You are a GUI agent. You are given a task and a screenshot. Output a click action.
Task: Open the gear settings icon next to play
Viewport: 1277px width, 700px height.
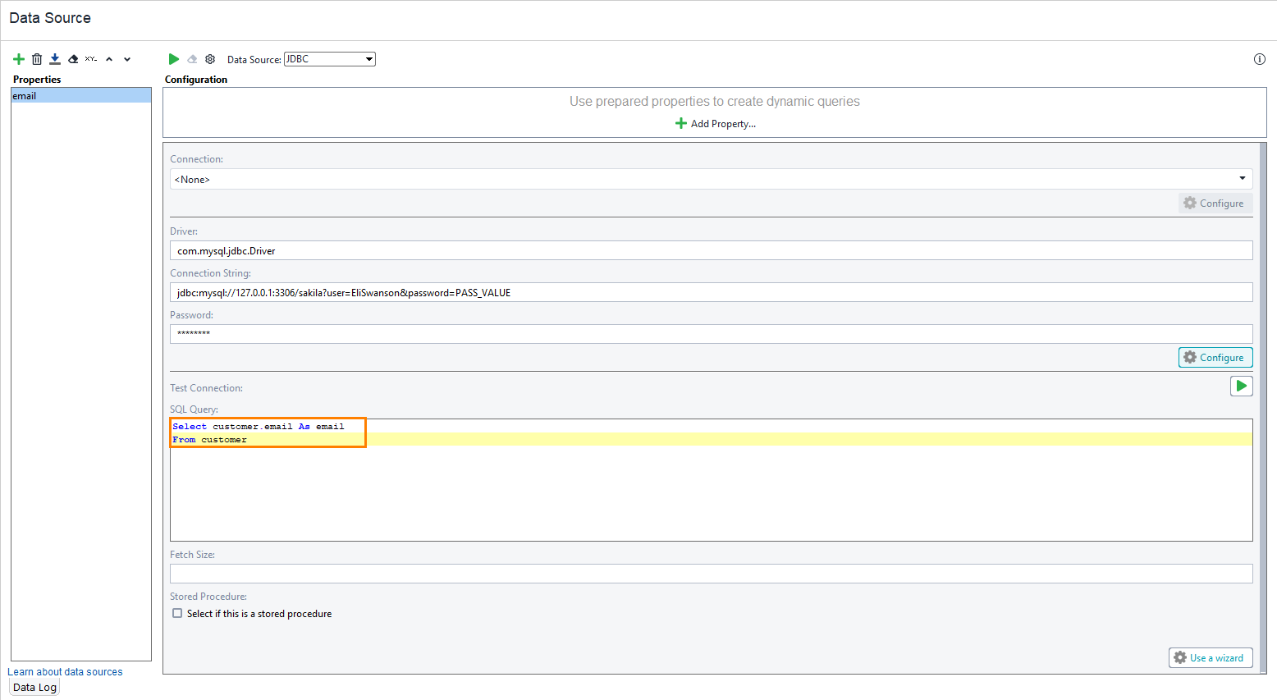[210, 58]
